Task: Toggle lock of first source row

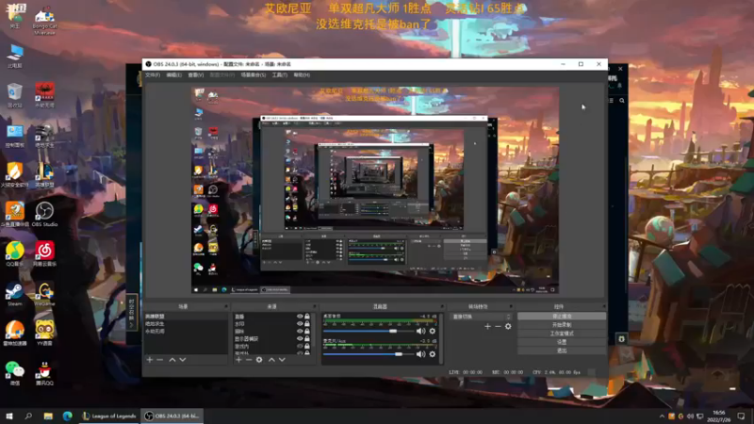Action: pos(307,317)
